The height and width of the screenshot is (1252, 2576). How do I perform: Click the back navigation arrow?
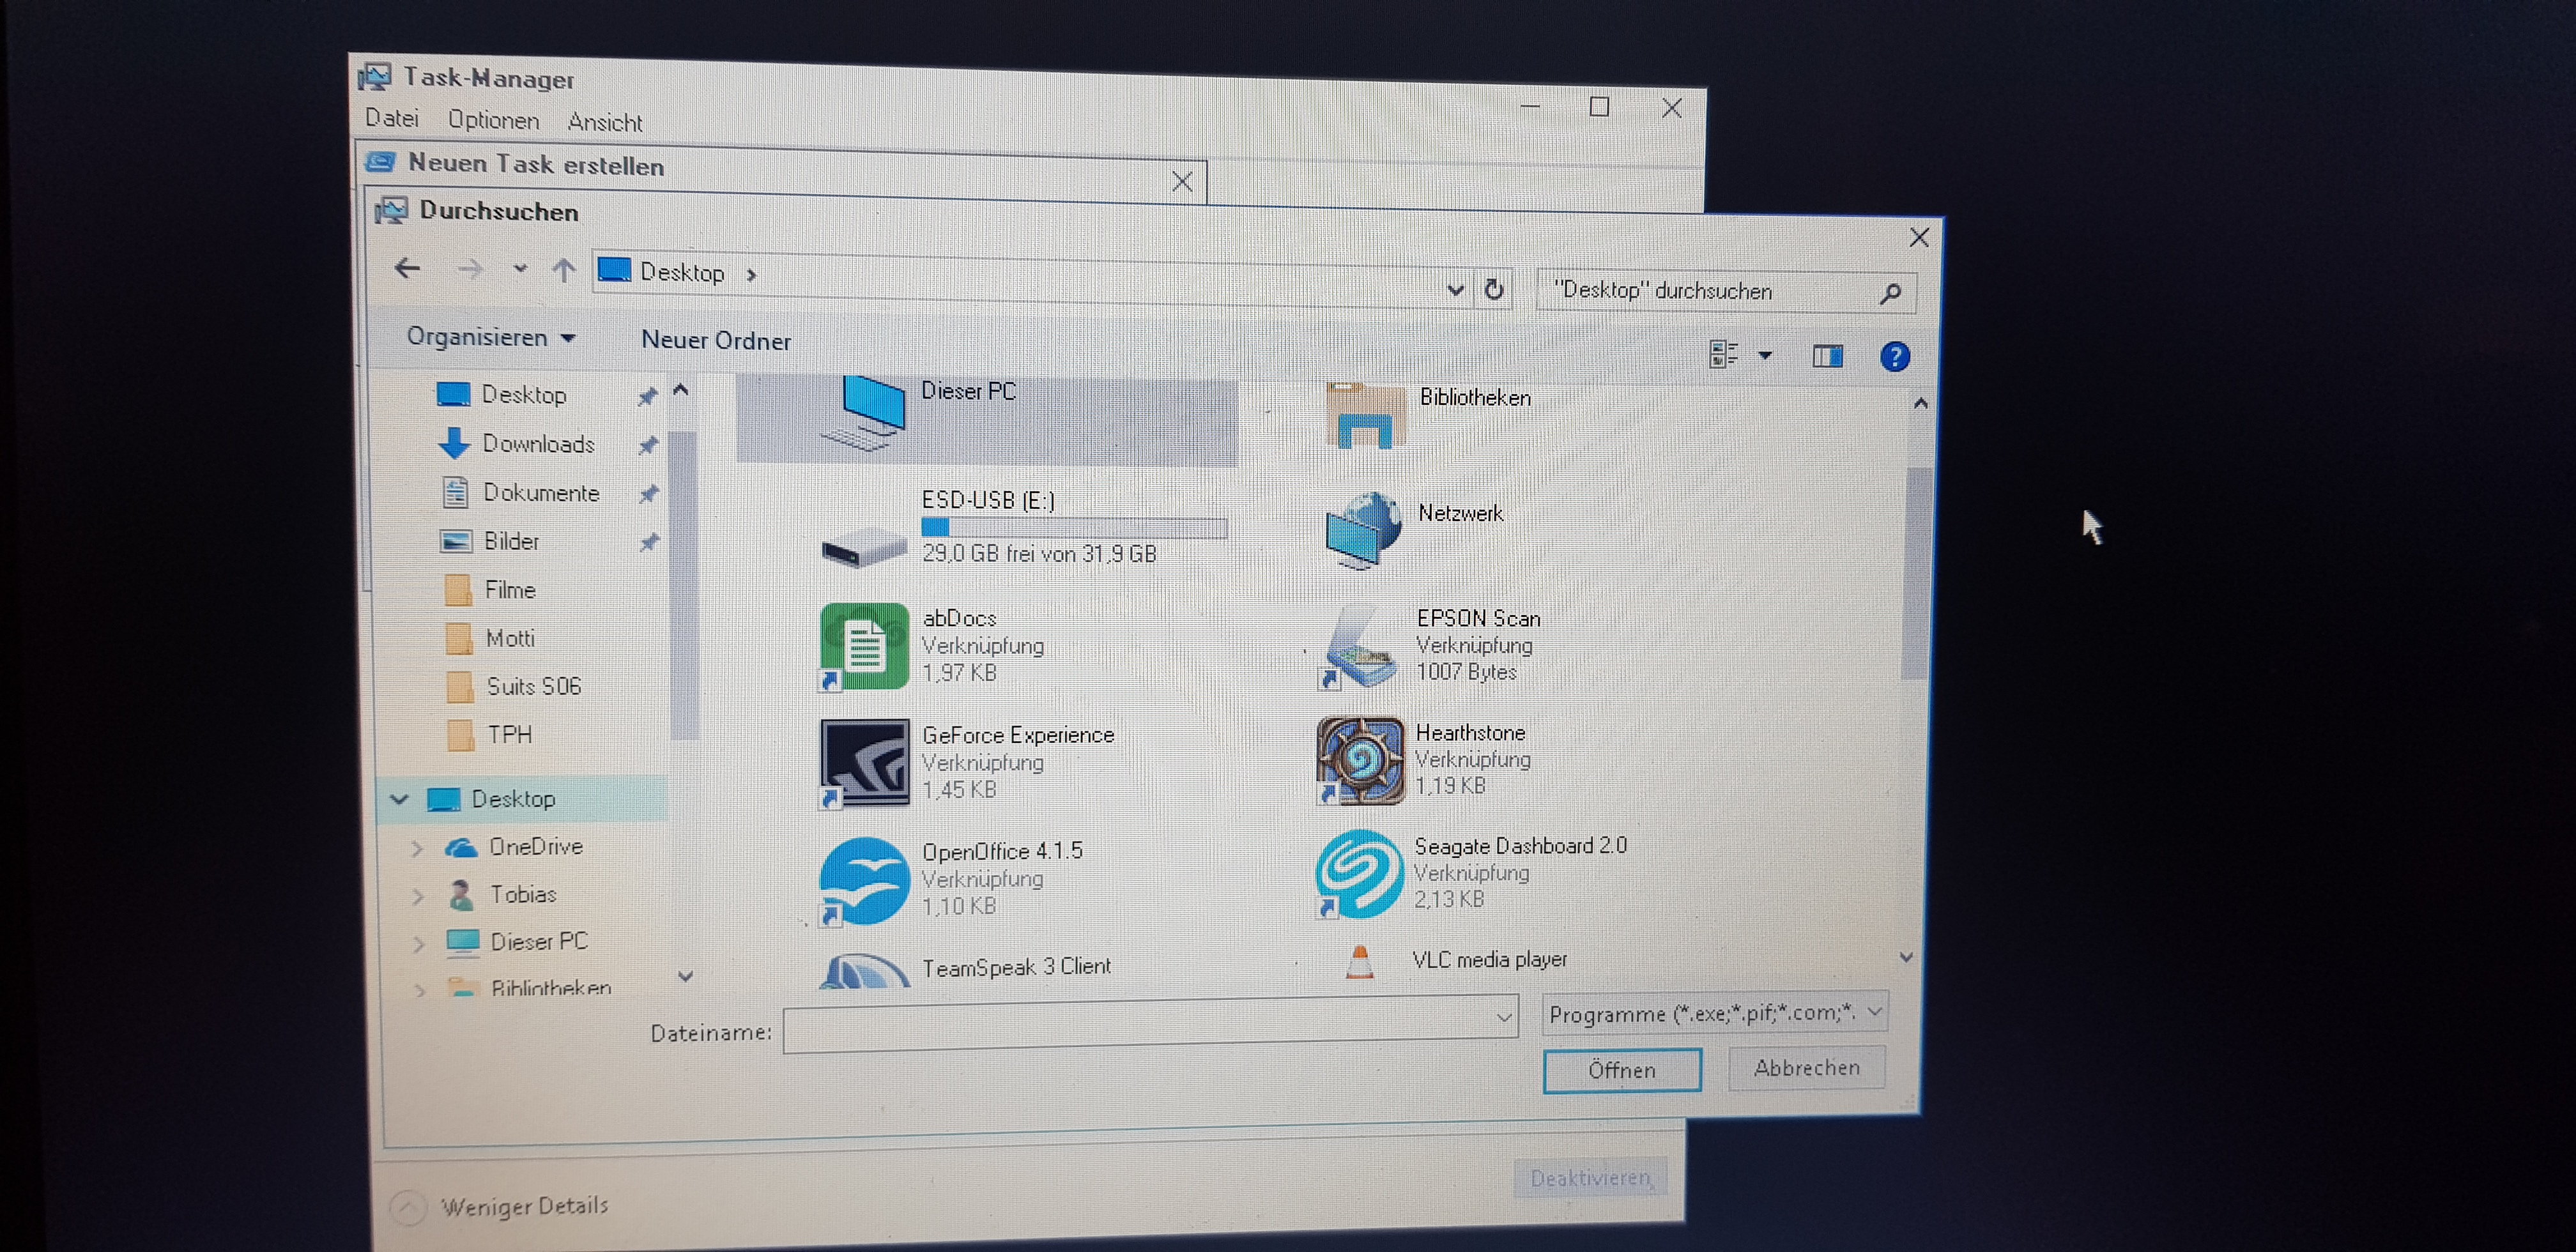click(x=407, y=268)
